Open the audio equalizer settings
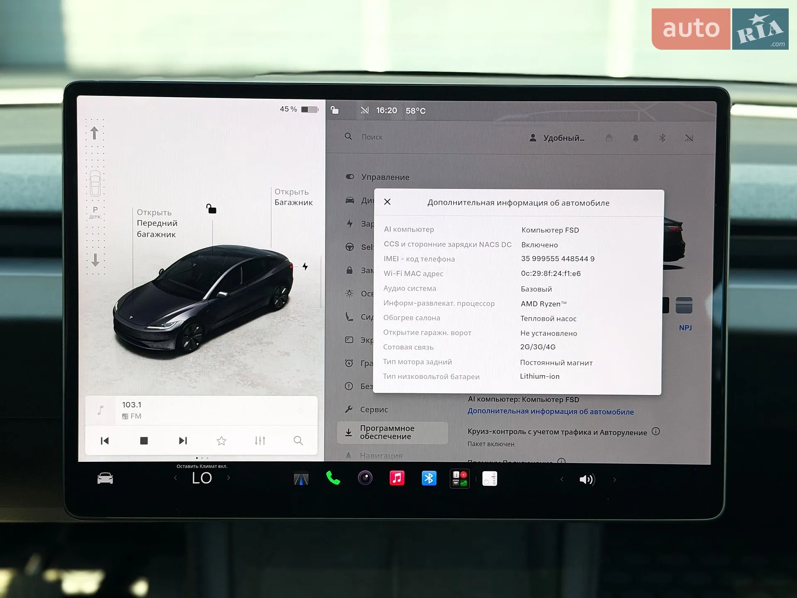The width and height of the screenshot is (797, 598). pos(260,441)
